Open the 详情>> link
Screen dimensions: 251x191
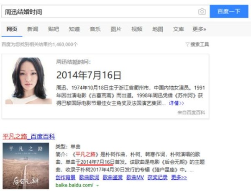[177, 103]
